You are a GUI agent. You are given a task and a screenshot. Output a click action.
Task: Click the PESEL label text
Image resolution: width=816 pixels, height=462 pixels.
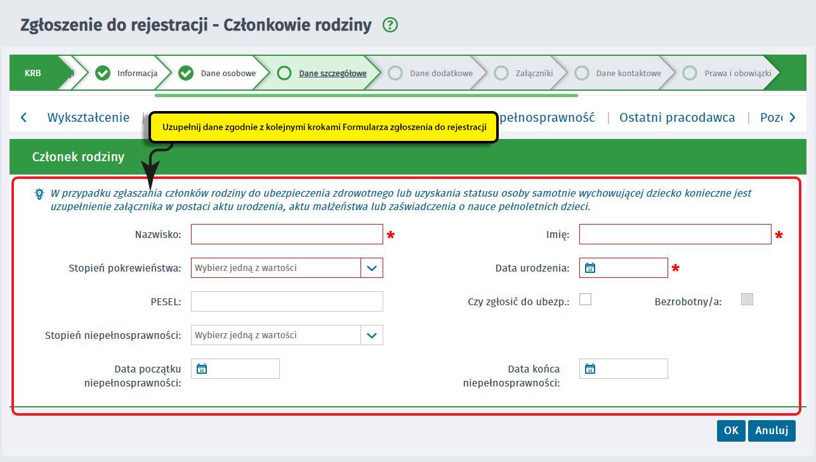[166, 302]
